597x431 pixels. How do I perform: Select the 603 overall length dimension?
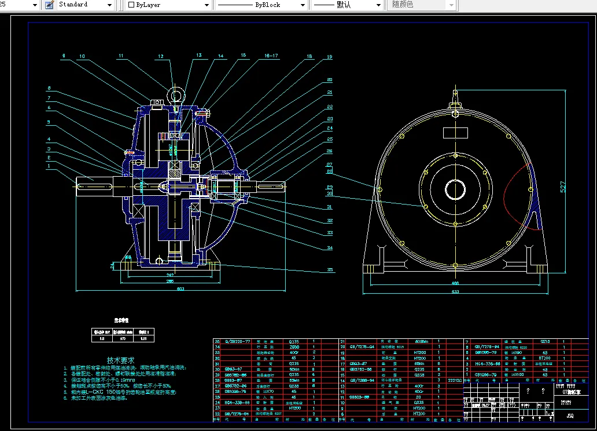(x=180, y=288)
